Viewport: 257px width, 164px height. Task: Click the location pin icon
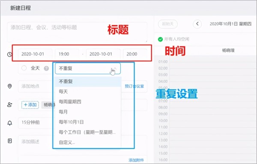(x=10, y=86)
